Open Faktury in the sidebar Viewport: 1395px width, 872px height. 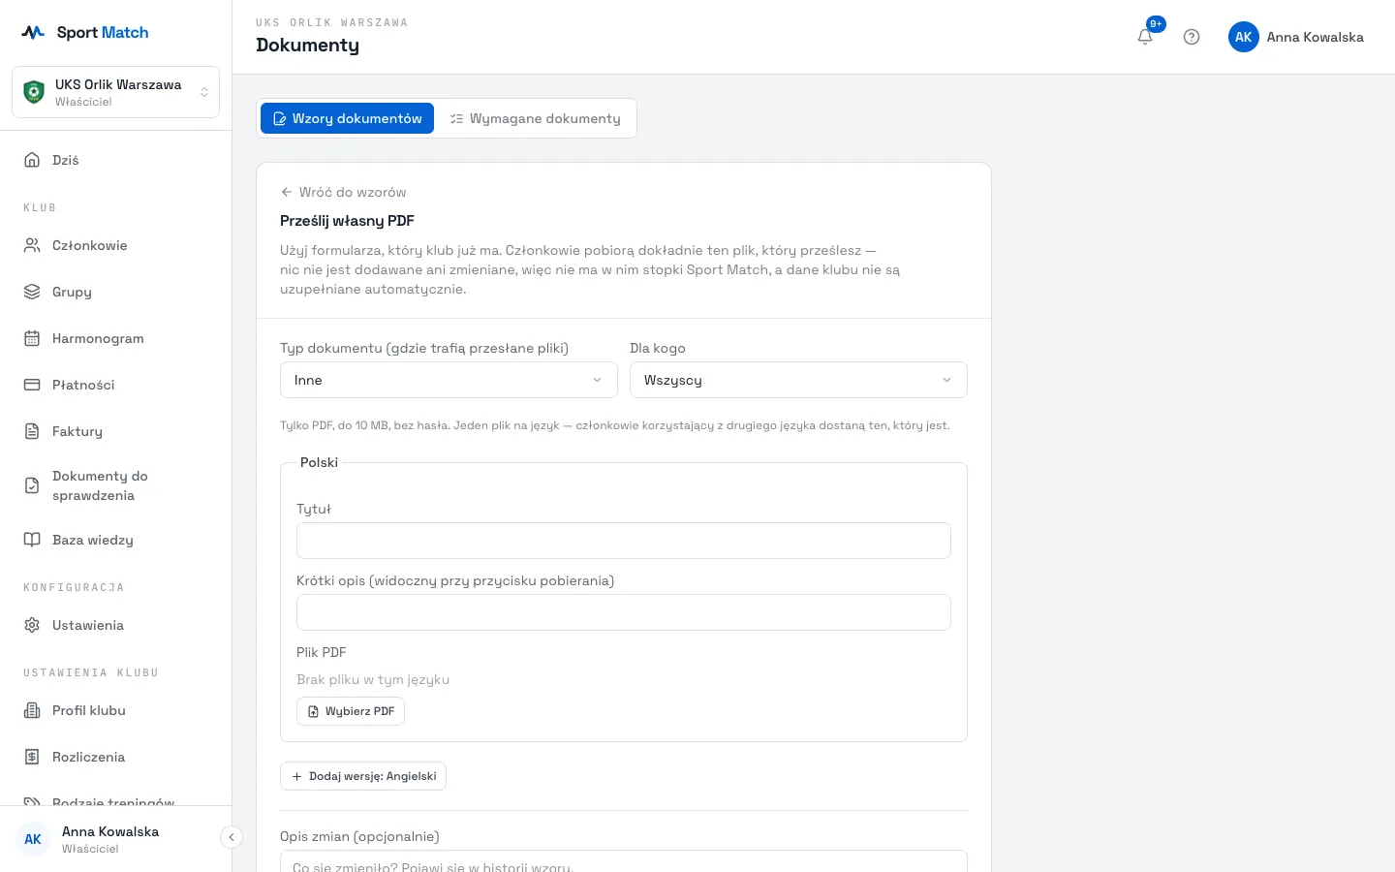point(115,431)
